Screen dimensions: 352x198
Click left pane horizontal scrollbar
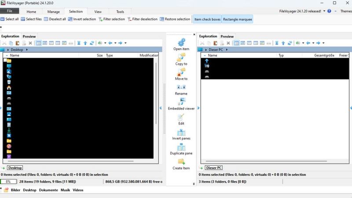pos(71,161)
